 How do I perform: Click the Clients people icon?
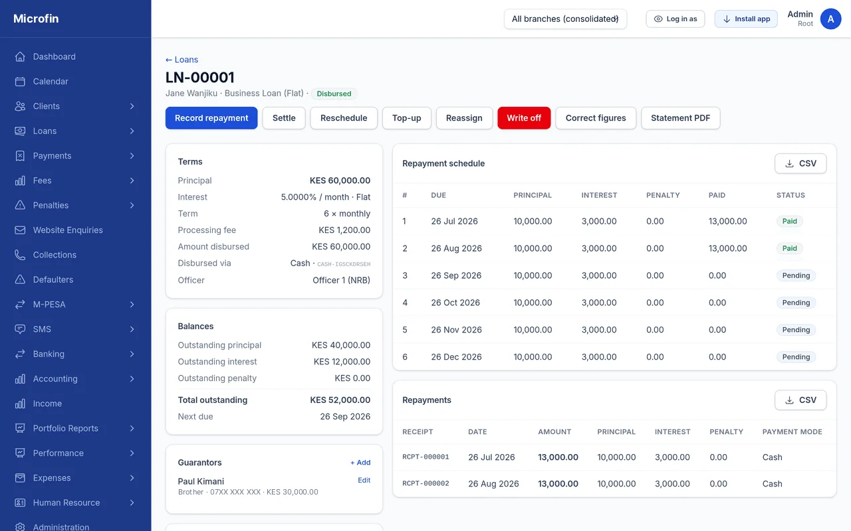(20, 106)
